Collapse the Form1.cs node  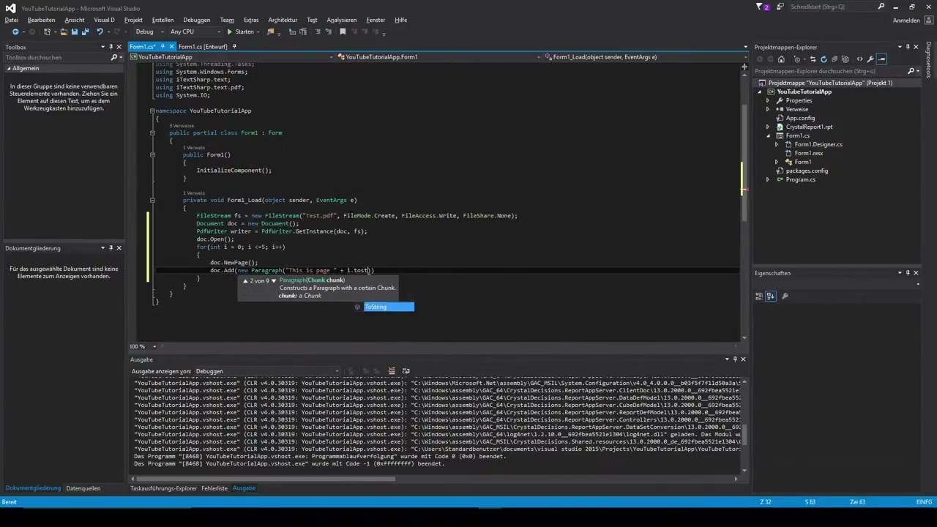[768, 135]
